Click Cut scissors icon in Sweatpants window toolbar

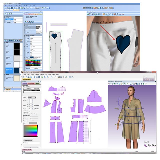click(36, 8)
